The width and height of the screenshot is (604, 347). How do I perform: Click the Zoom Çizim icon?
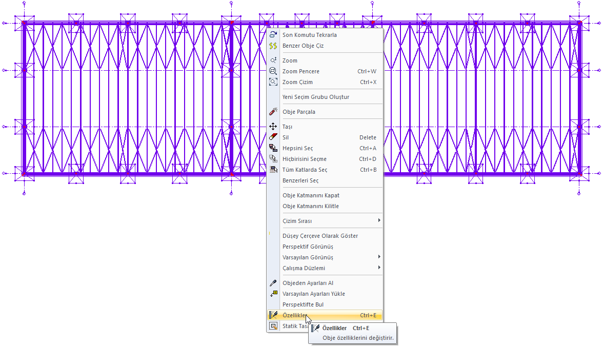pos(273,82)
